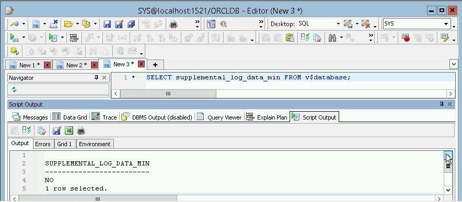Click the red magnifier search icon
This screenshot has height=202, width=462.
point(223,24)
